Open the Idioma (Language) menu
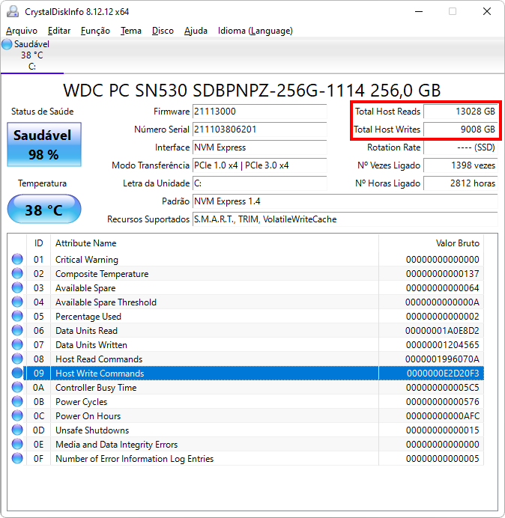Viewport: 505px width, 518px height. click(255, 31)
